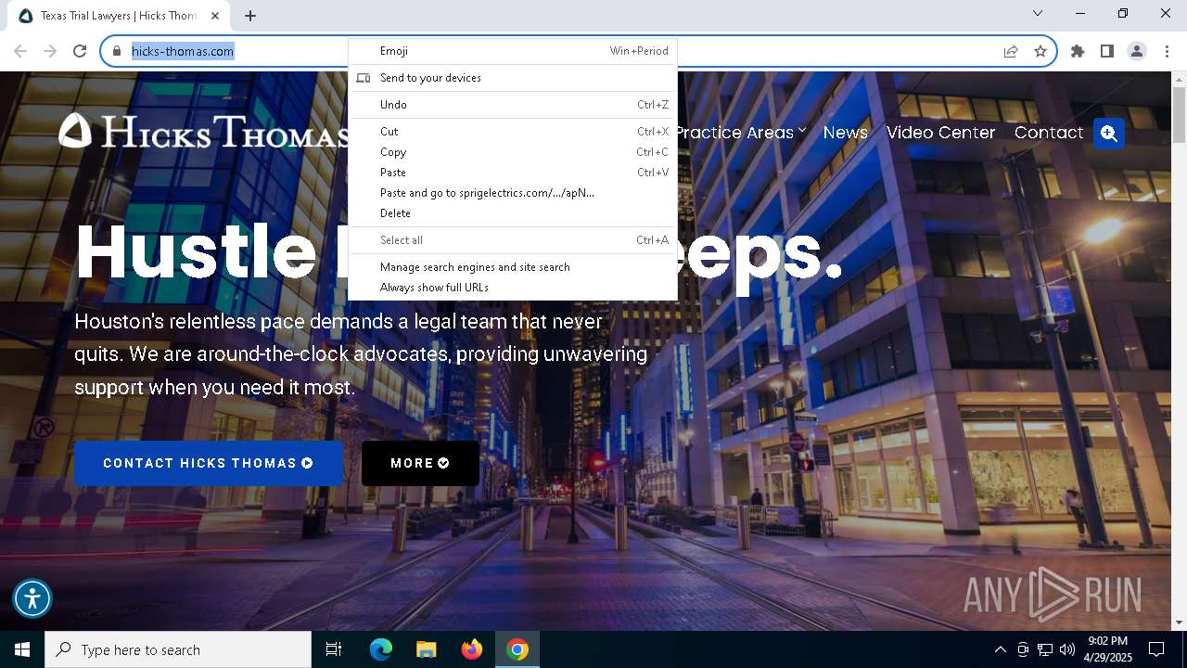
Task: Open the Windows Start menu
Action: click(x=22, y=649)
